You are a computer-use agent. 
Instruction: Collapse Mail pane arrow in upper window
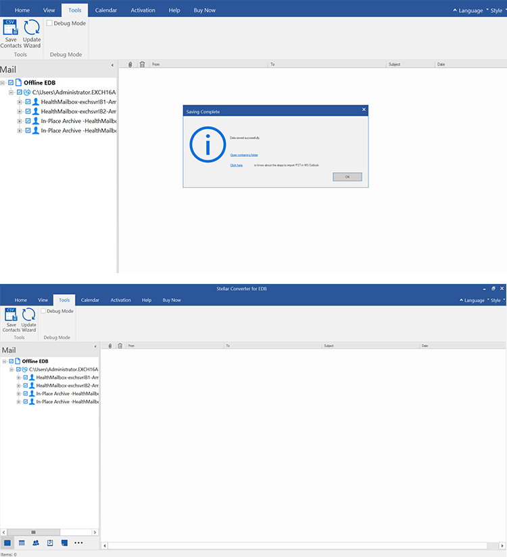112,66
